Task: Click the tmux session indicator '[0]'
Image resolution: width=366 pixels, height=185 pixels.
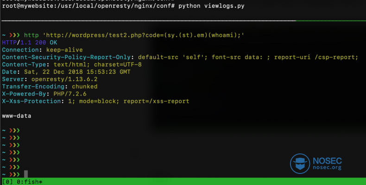Action: click(x=7, y=182)
